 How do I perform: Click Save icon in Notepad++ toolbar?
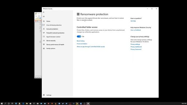pos(40,18)
